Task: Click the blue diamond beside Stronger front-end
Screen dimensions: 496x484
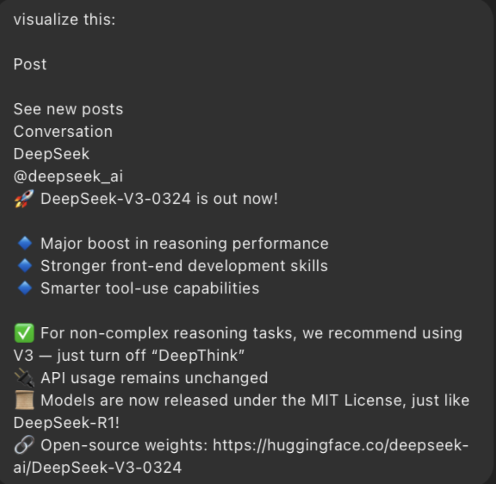Action: [x=24, y=266]
